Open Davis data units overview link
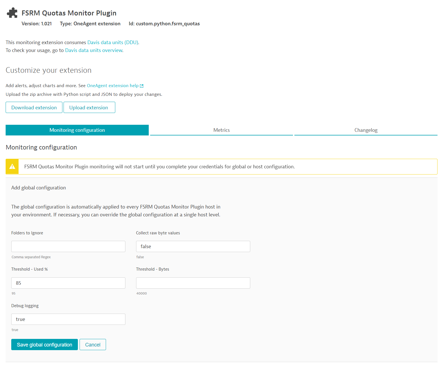 click(x=94, y=50)
